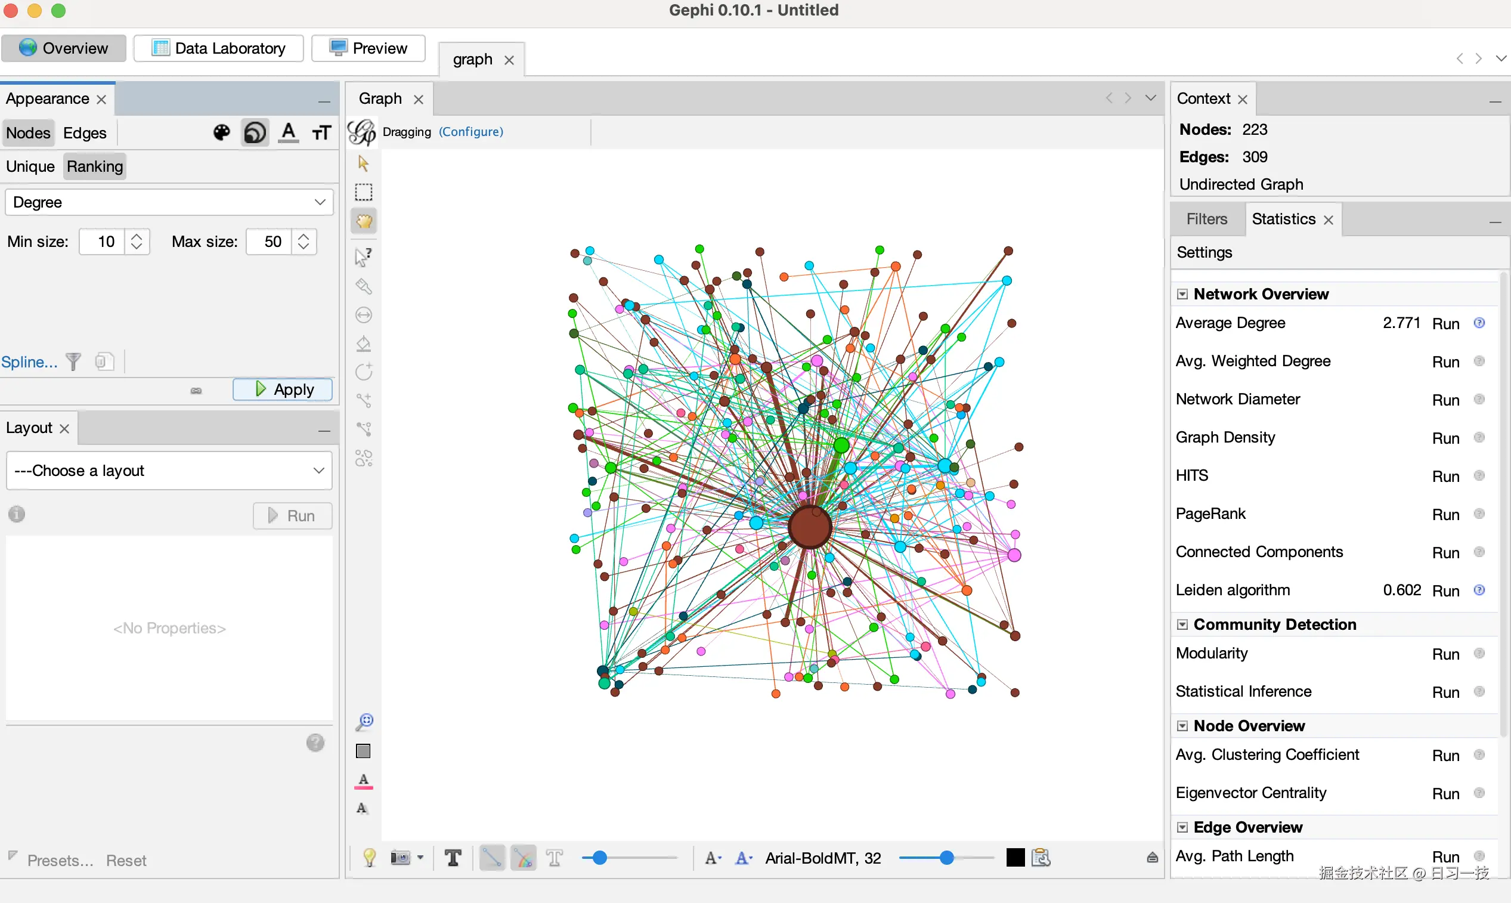Open node color palette in Appearance

(222, 132)
